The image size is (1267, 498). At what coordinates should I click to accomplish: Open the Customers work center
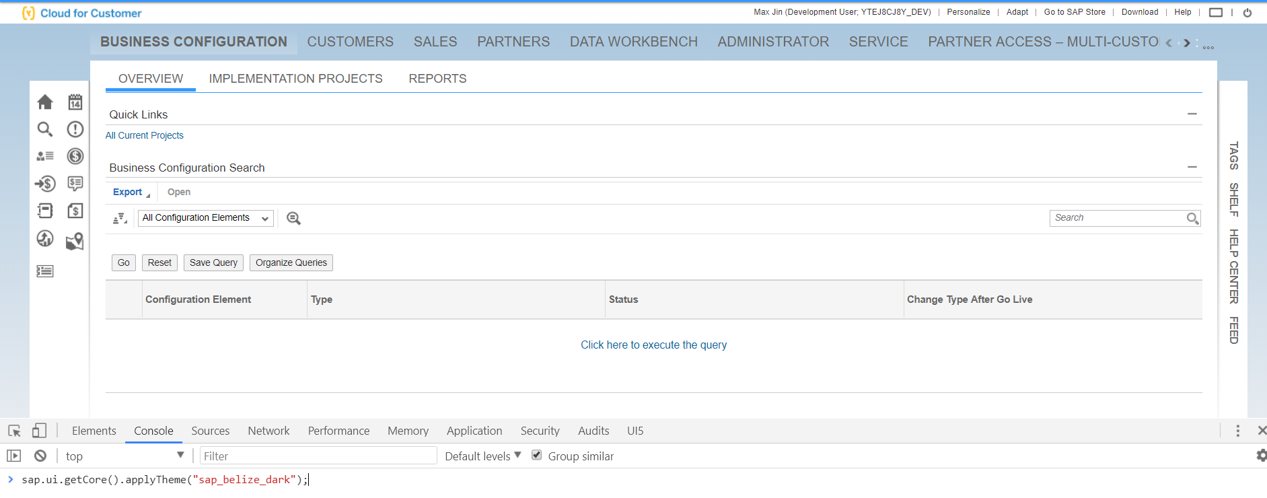pyautogui.click(x=351, y=42)
